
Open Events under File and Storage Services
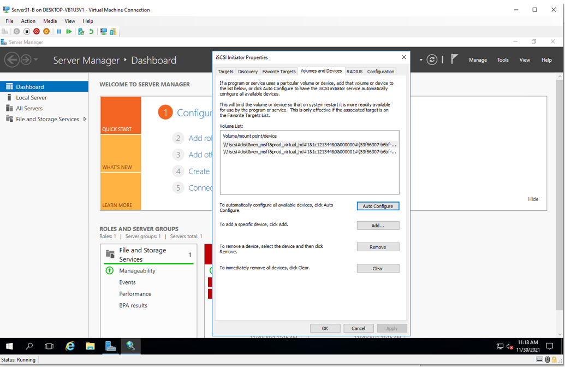click(128, 282)
